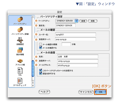
Task: Select the パーソナリティ icon in sidebar
Action: tap(20, 19)
